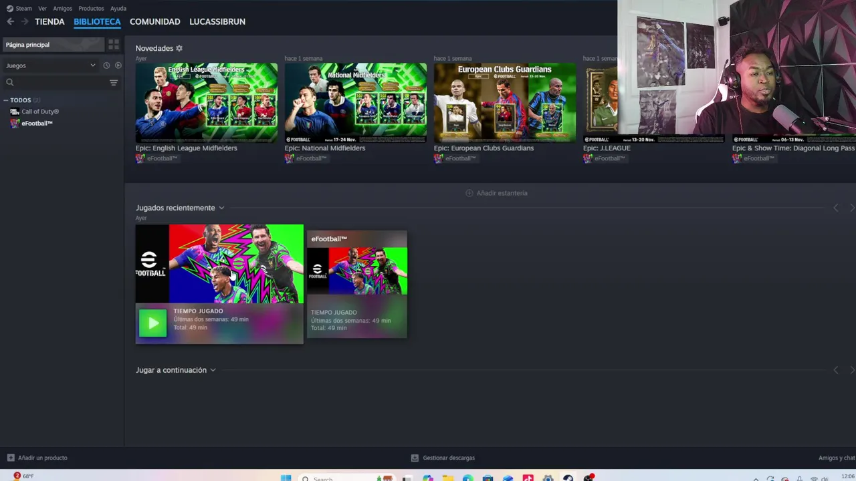Open the TikTok taskbar icon
The image size is (856, 481).
[x=528, y=477]
